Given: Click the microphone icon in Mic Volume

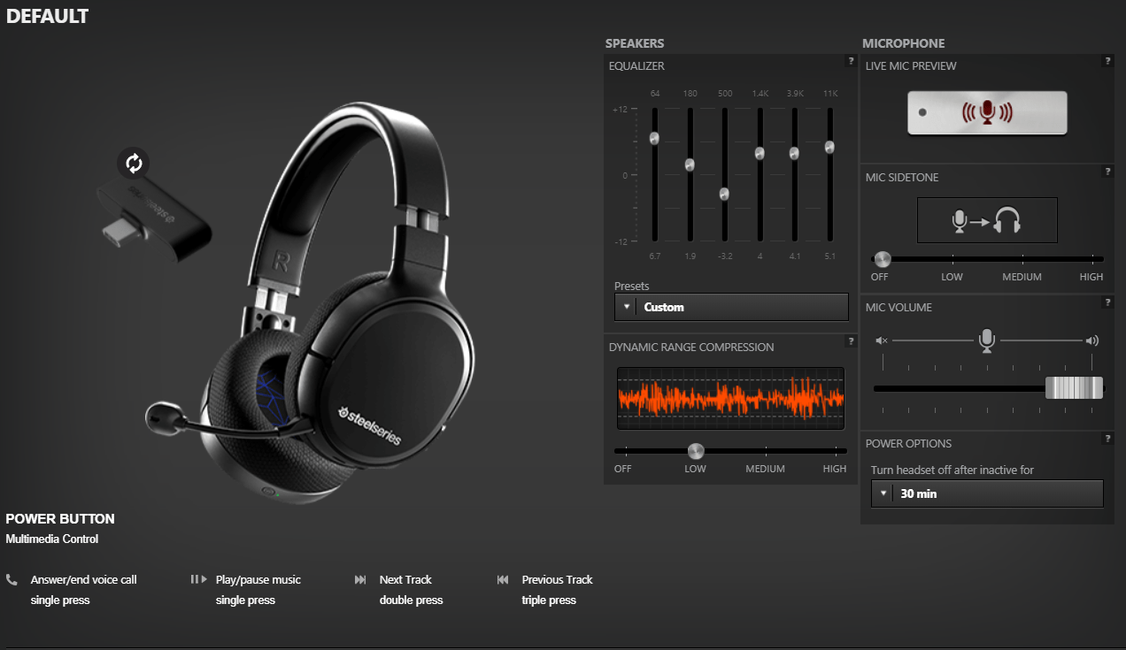Looking at the screenshot, I should coord(987,340).
